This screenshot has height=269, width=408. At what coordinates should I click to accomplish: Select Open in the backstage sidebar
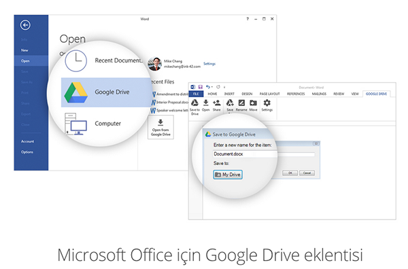[31, 61]
